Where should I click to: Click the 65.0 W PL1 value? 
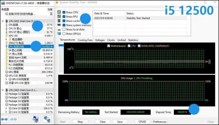pos(49,65)
